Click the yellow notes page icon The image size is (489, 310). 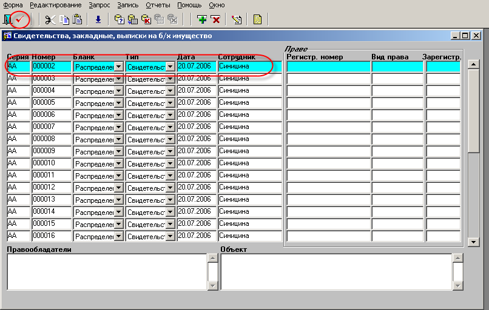click(257, 19)
